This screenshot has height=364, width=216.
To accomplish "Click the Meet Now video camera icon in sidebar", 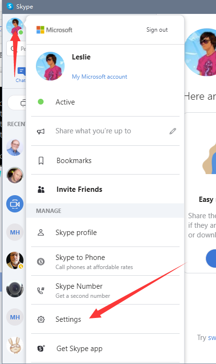I will (15, 204).
